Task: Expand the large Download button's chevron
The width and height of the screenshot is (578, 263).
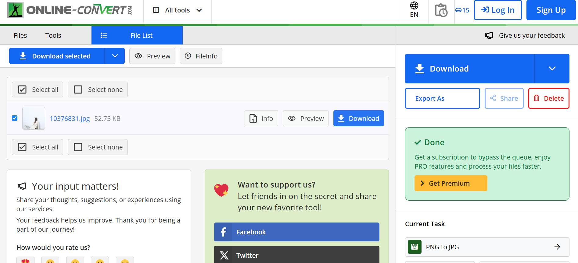Action: click(552, 69)
